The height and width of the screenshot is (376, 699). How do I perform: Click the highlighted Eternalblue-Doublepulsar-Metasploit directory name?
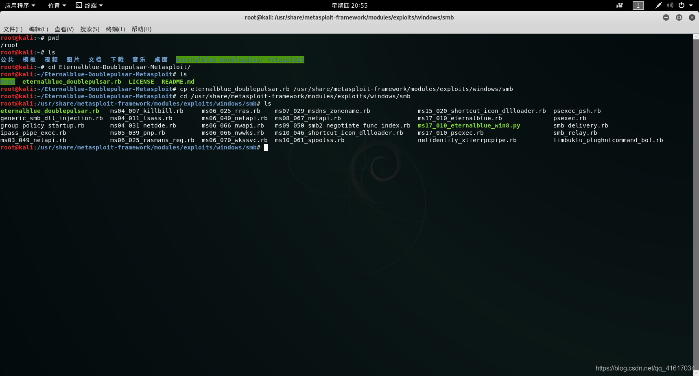240,60
